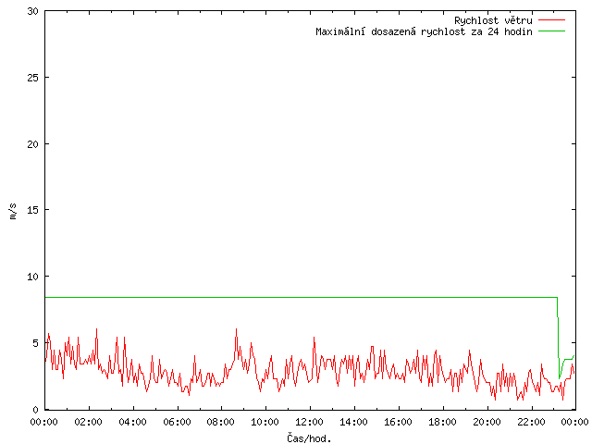Click the green legend line sample
The image size is (592, 444).
551,31
